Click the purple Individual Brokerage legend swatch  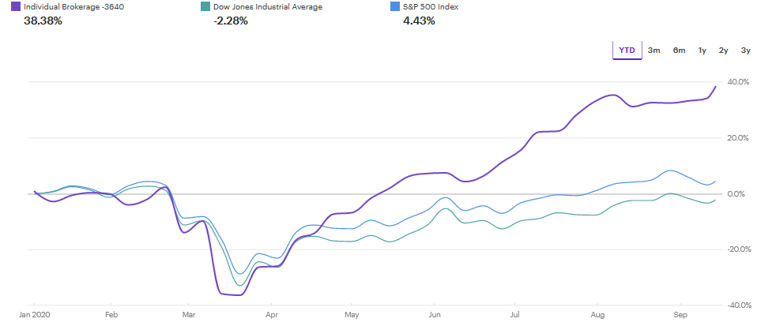tap(16, 6)
